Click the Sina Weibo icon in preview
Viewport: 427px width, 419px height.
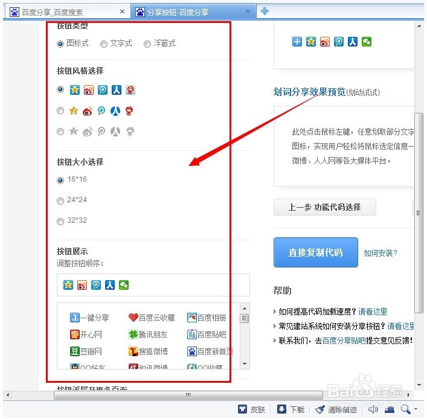click(x=324, y=42)
